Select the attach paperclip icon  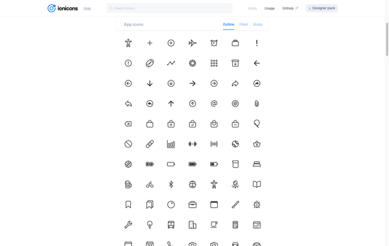pyautogui.click(x=257, y=104)
